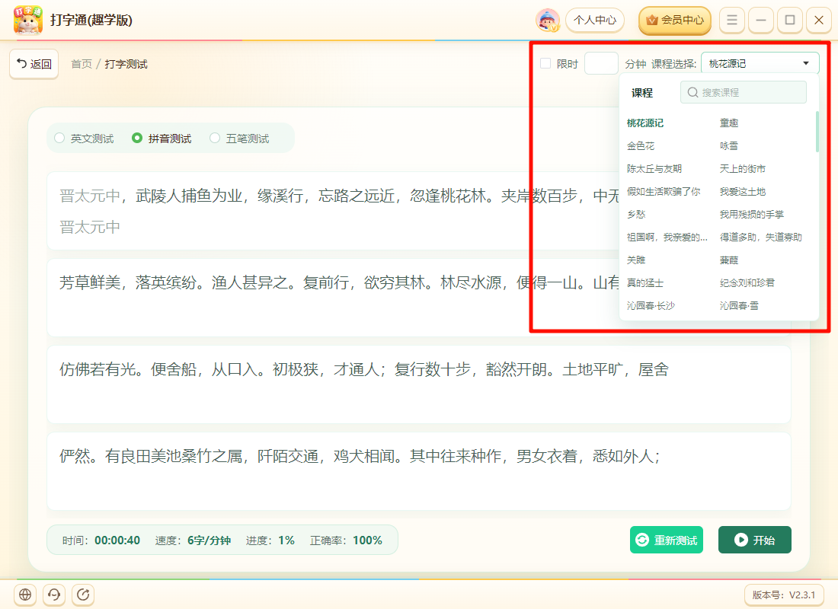Open the hamburger menu icon
This screenshot has height=609, width=838.
point(731,21)
